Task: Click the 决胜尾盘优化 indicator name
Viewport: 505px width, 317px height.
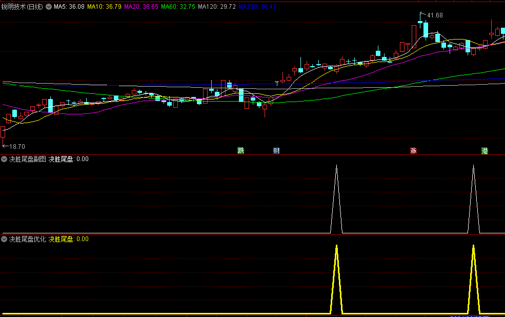Action: pos(28,239)
